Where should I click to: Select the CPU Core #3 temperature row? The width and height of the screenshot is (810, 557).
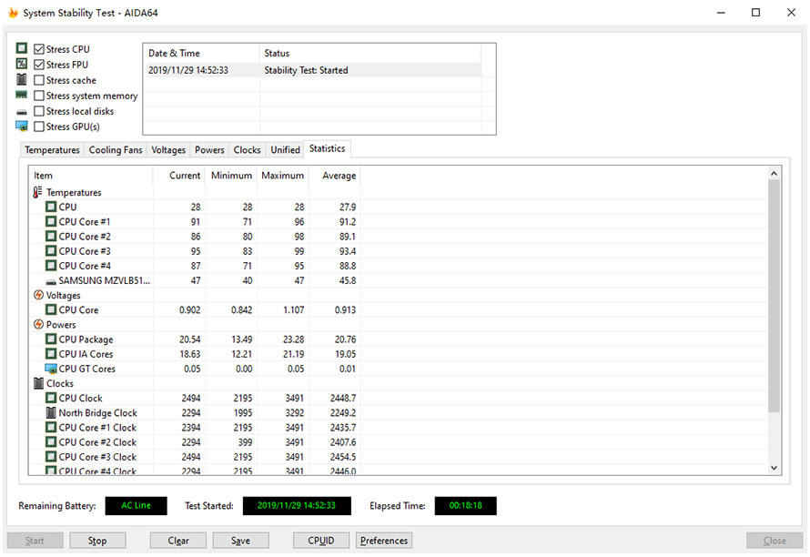click(x=196, y=251)
